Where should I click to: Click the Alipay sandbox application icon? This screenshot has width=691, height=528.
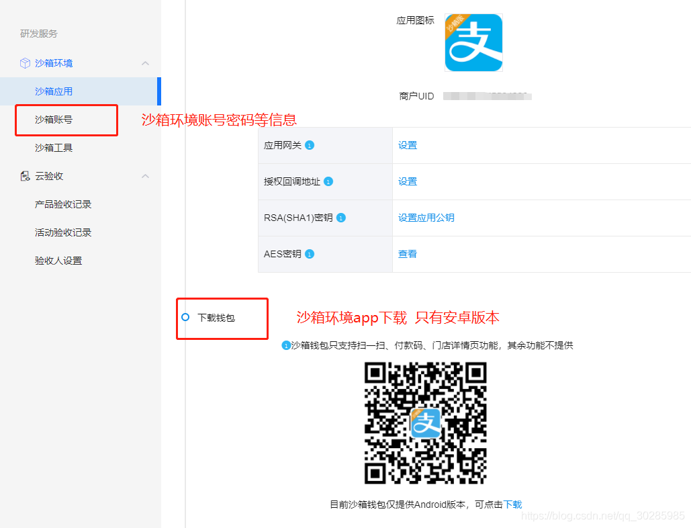pos(473,42)
